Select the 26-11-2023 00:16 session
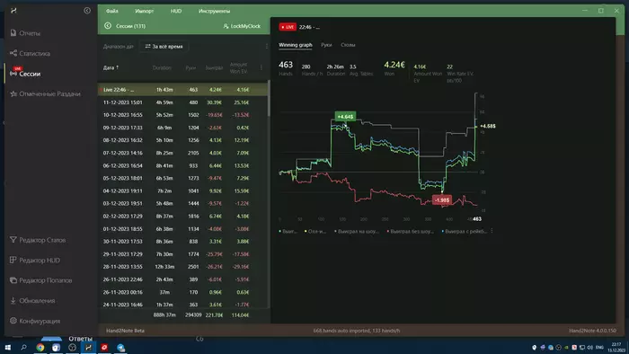629x354 pixels. [x=182, y=292]
